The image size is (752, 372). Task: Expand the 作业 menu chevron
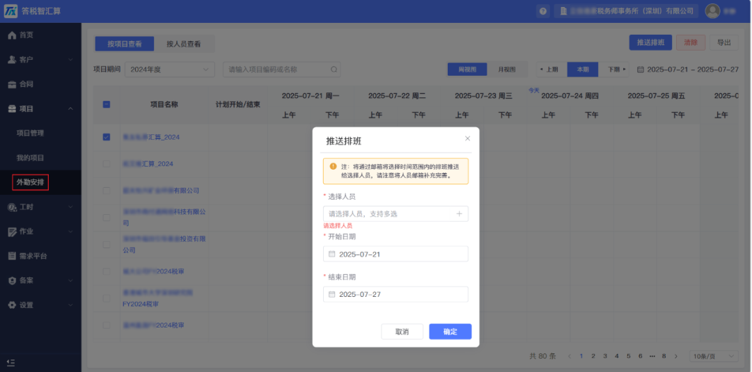[x=70, y=232]
